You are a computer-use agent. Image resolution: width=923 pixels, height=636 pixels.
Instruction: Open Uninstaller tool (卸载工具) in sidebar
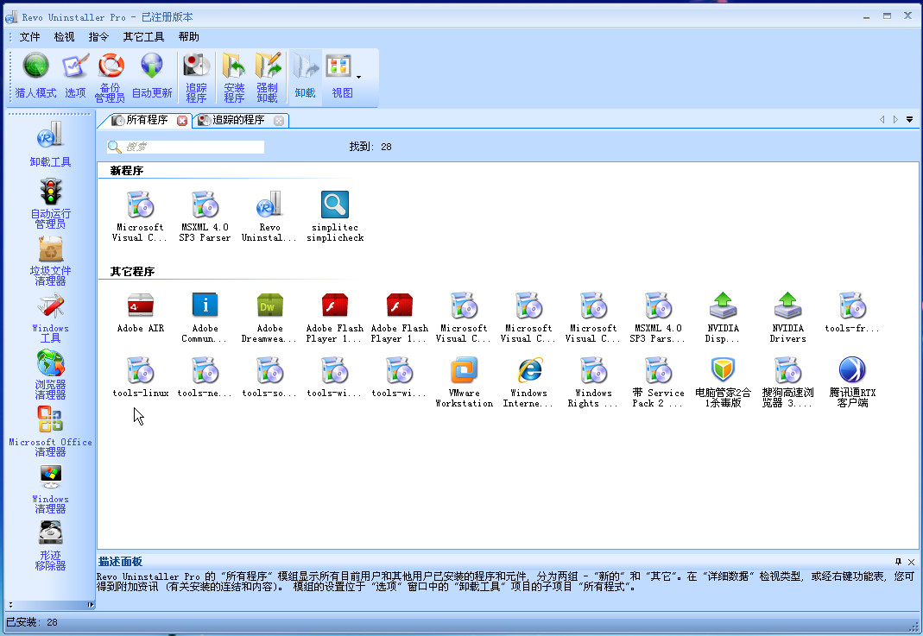click(50, 144)
